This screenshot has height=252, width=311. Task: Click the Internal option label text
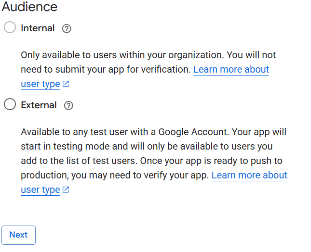click(38, 28)
